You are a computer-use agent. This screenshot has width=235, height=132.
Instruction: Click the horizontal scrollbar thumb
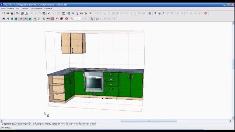(149, 121)
